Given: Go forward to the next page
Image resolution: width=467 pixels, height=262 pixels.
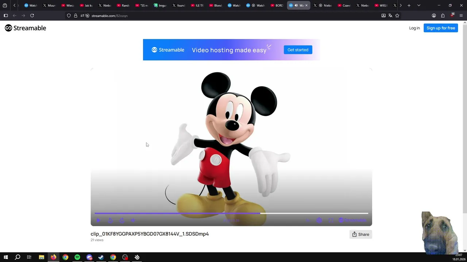Looking at the screenshot, I should coord(23,16).
